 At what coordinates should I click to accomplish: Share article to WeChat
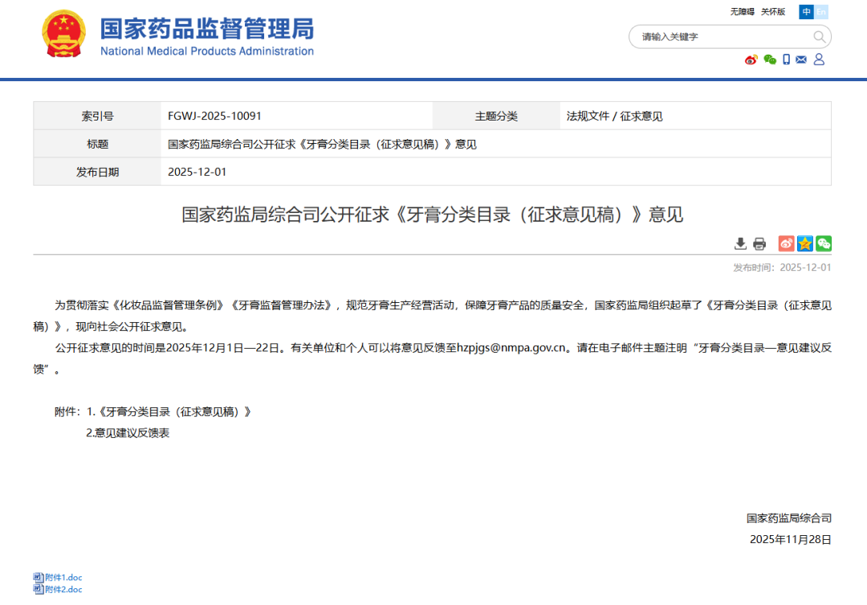coord(823,243)
